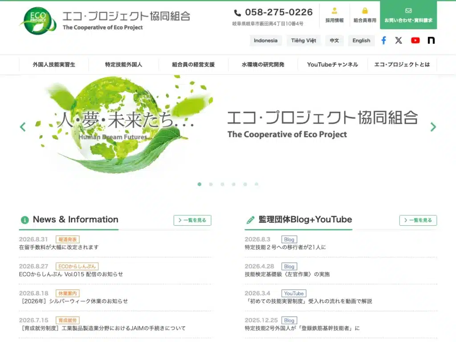Open エコ・プロジェクトとは menu item

(x=402, y=65)
